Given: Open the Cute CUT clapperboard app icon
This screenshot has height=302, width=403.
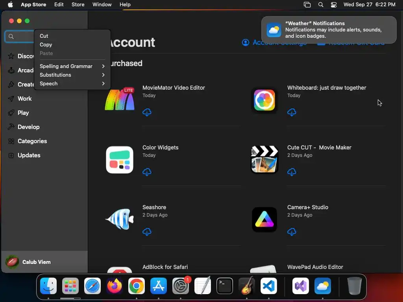Looking at the screenshot, I should (264, 159).
